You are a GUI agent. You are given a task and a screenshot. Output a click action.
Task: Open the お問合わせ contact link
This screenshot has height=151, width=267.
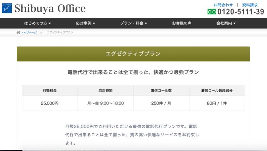[x=223, y=5]
